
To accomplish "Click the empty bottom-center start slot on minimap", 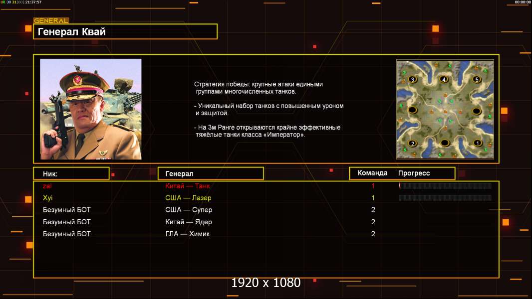I will (445, 143).
